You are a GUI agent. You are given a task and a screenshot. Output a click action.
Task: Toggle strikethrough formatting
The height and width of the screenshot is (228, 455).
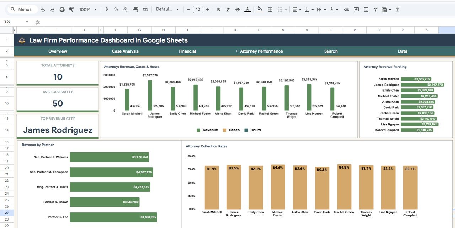[x=237, y=9]
